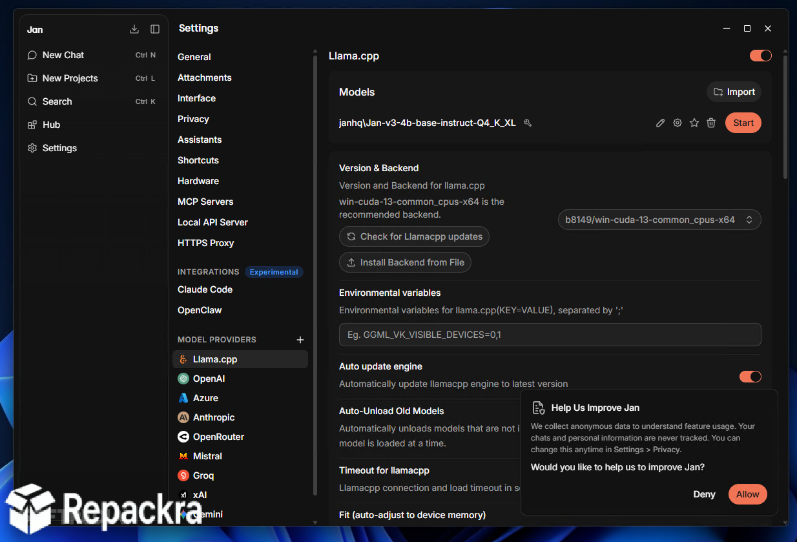This screenshot has width=797, height=542.
Task: Allow anonymous data collection
Action: pyautogui.click(x=748, y=494)
